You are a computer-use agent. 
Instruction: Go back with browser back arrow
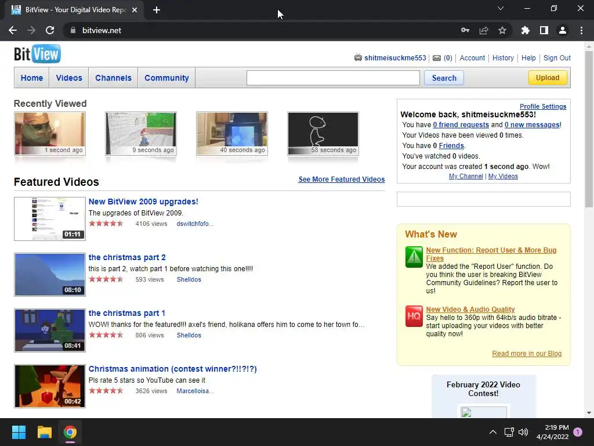coord(13,30)
